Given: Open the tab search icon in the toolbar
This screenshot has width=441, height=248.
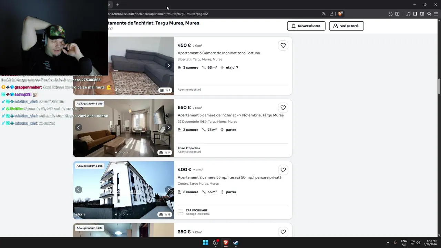Looking at the screenshot, I should point(397,14).
